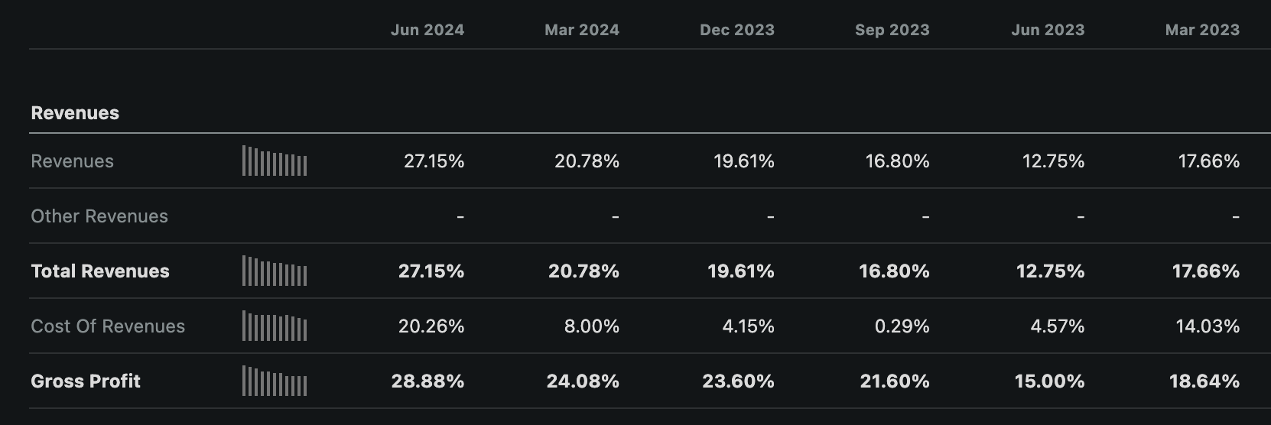This screenshot has height=425, width=1271.
Task: Click the 14.03% Cost Of Revenues value
Action: 1207,326
